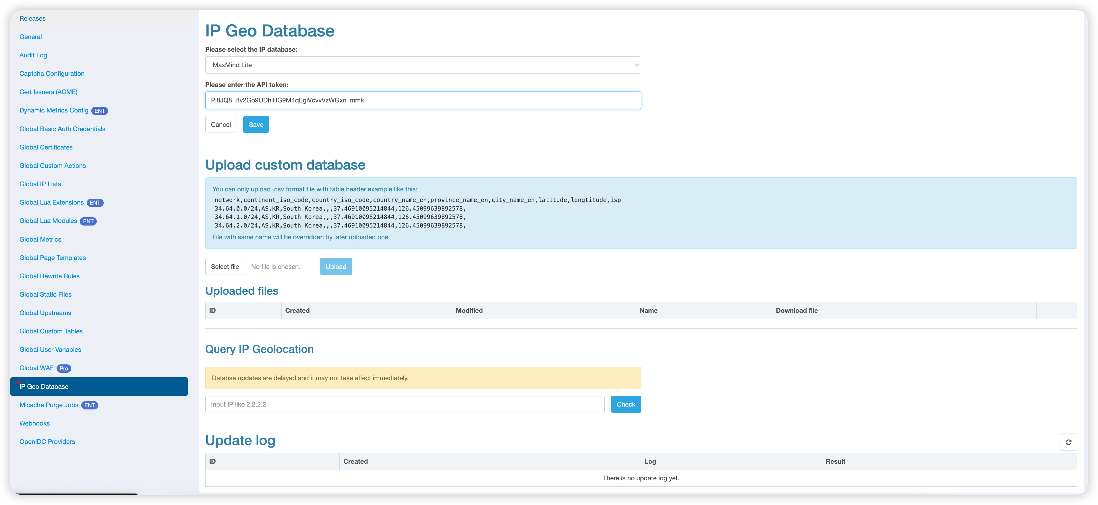Open Releases in the sidebar
Screen dimensions: 1098x505
pos(32,18)
